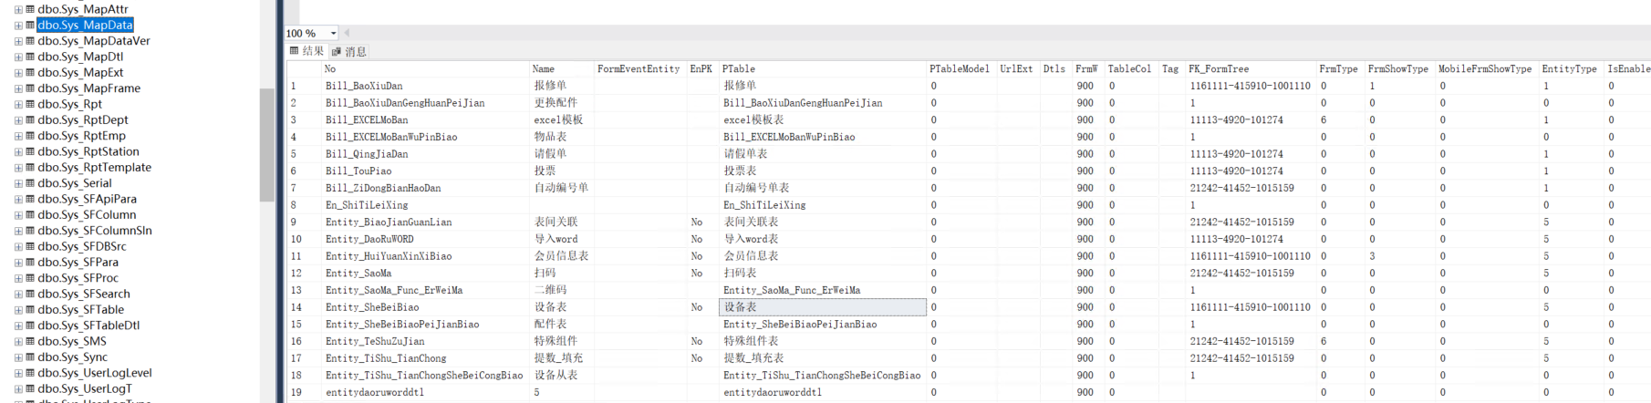The image size is (1651, 403).
Task: Select table icon of dbo.Sys_SFColumn
Action: [30, 215]
